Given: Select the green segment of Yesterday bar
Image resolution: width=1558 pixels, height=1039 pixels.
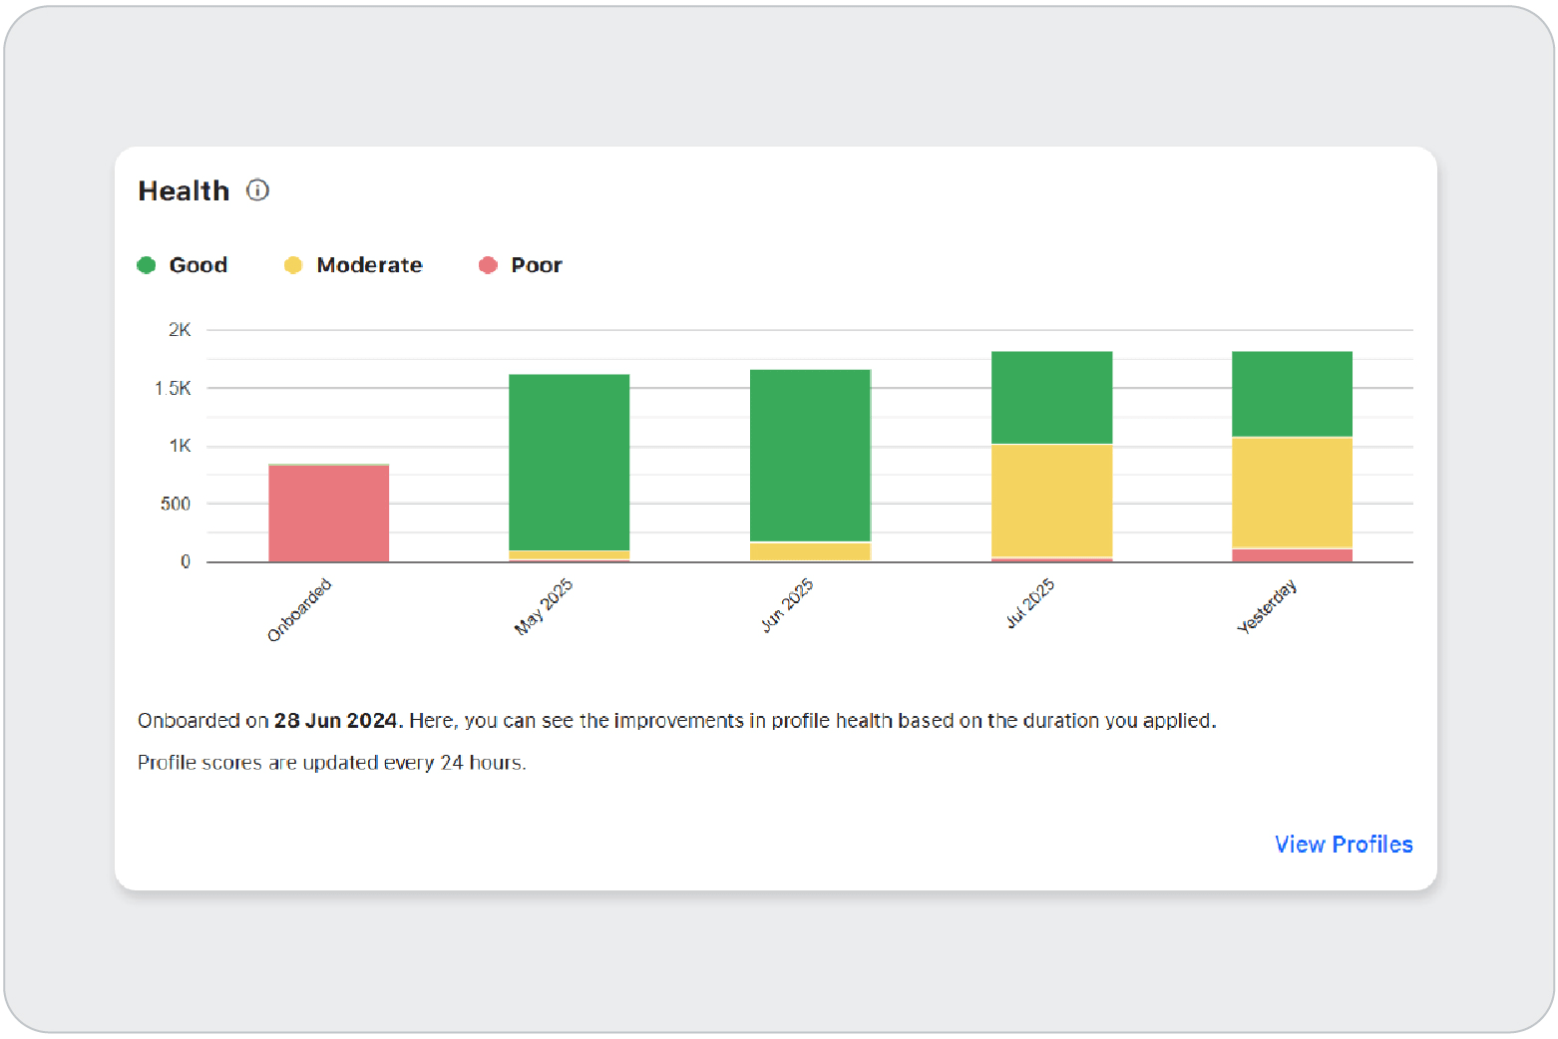Looking at the screenshot, I should [x=1292, y=394].
